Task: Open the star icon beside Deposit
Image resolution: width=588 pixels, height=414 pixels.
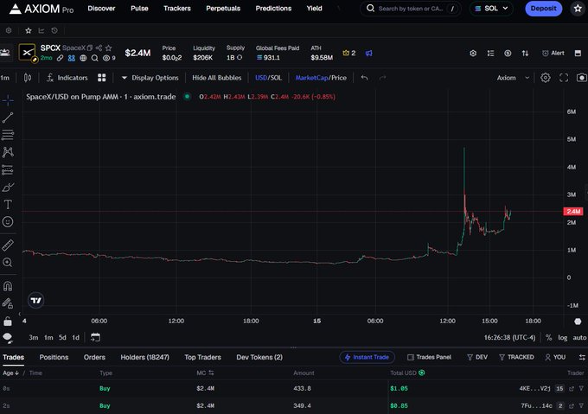Action: pyautogui.click(x=578, y=9)
